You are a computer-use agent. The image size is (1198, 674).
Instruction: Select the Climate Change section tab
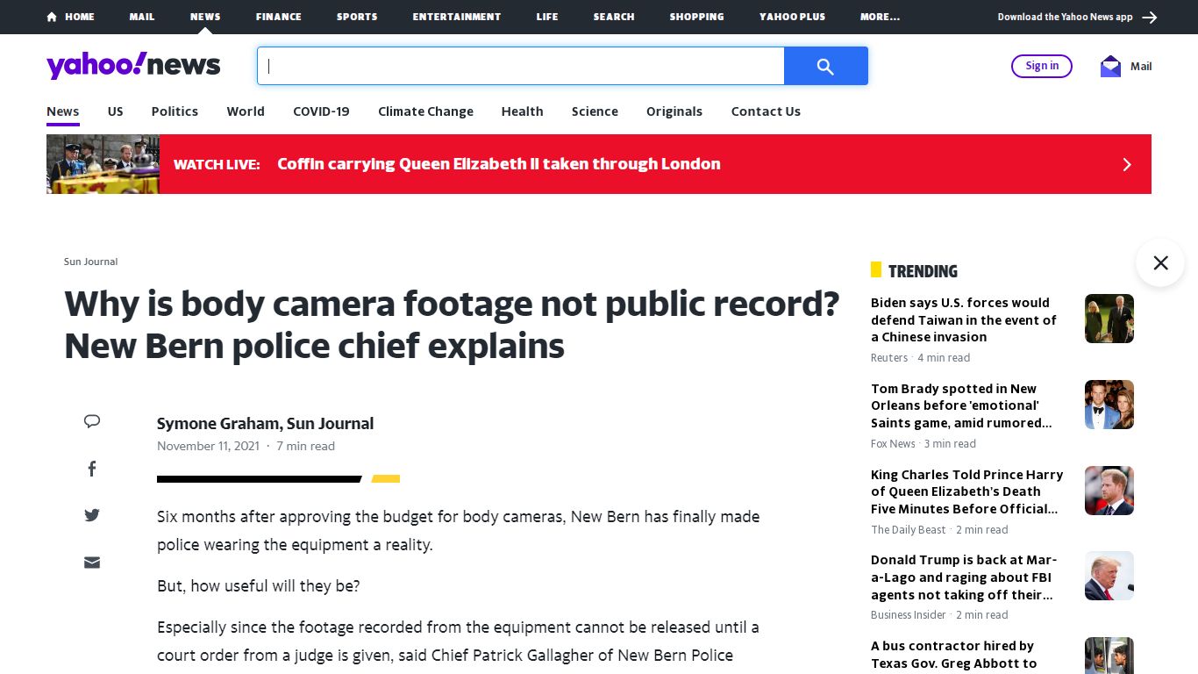click(x=425, y=111)
